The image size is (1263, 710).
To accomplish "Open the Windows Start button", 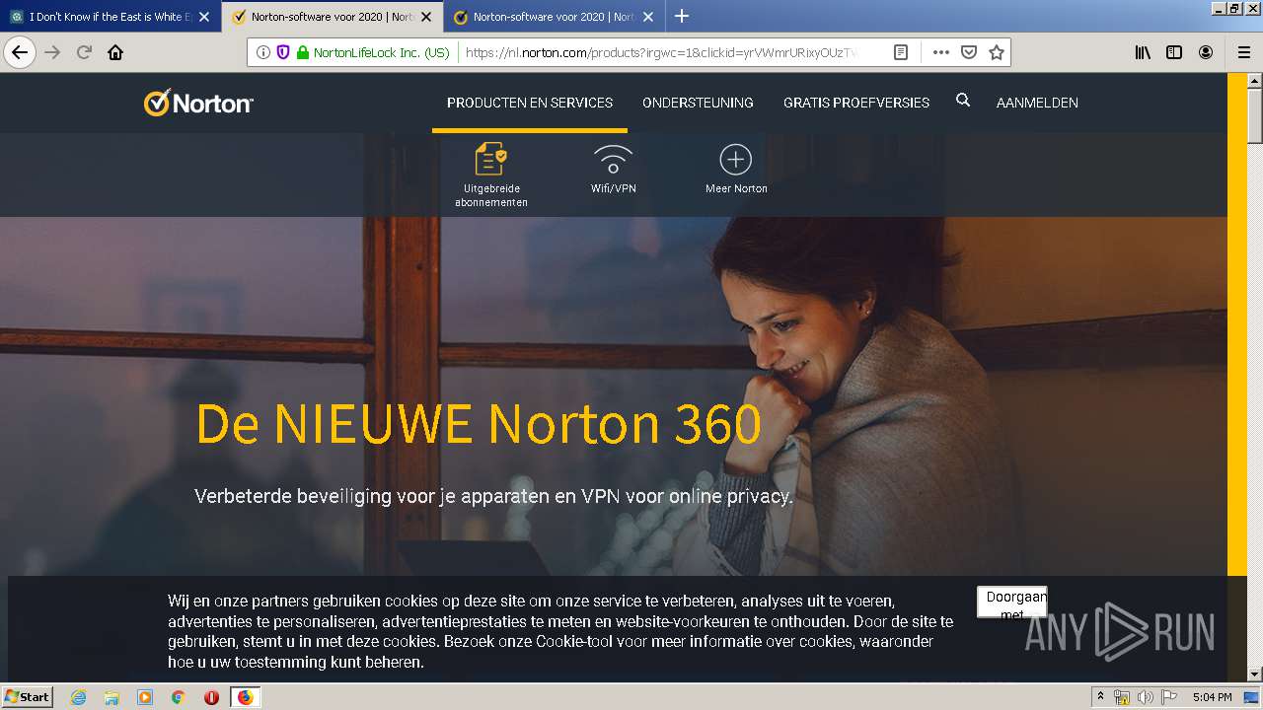I will tap(28, 697).
